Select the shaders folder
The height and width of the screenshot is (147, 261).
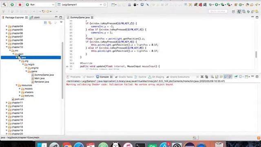29,92
